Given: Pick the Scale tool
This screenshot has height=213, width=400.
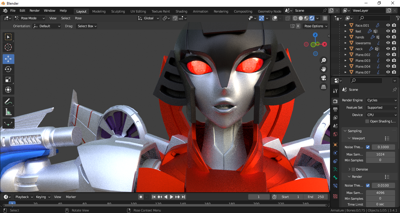Looking at the screenshot, I should [x=8, y=79].
